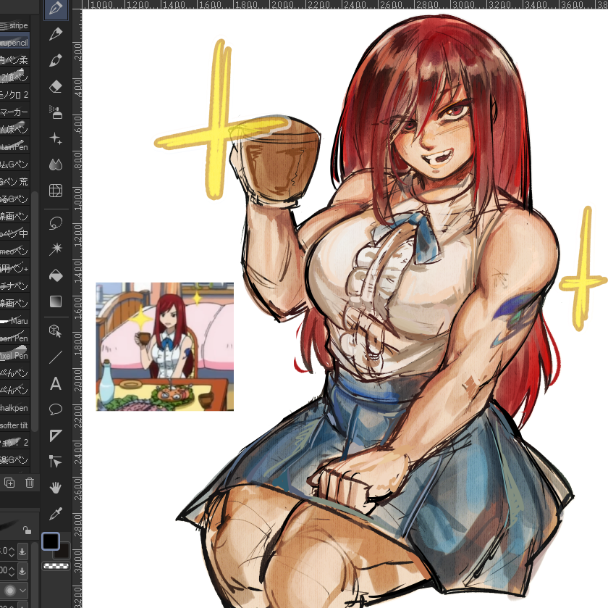608x608 pixels.
Task: Select the 'stripe' sub tool
Action: pyautogui.click(x=14, y=25)
